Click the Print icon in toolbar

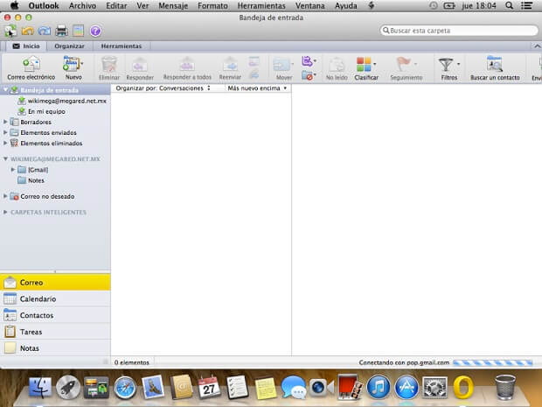[61, 31]
